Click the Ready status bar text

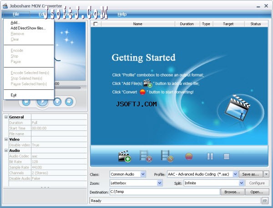[96, 201]
